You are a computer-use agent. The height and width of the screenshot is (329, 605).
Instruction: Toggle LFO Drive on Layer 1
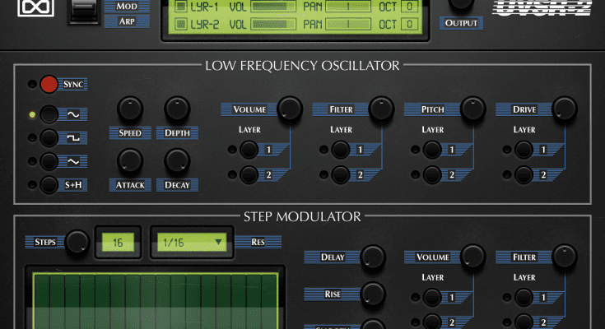pyautogui.click(x=524, y=150)
